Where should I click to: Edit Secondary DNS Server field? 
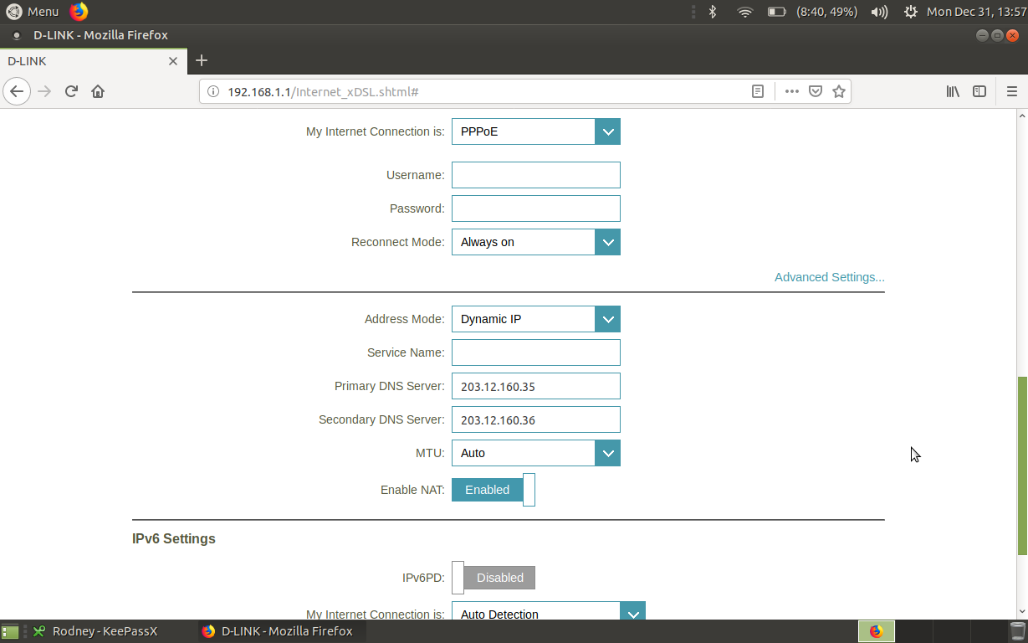click(536, 419)
